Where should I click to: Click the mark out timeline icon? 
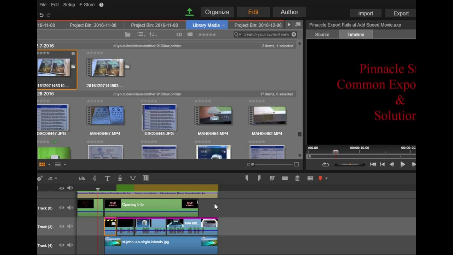[x=259, y=178]
